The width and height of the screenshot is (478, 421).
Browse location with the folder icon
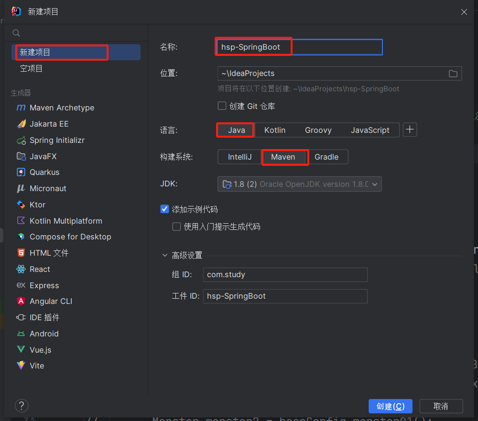(453, 74)
